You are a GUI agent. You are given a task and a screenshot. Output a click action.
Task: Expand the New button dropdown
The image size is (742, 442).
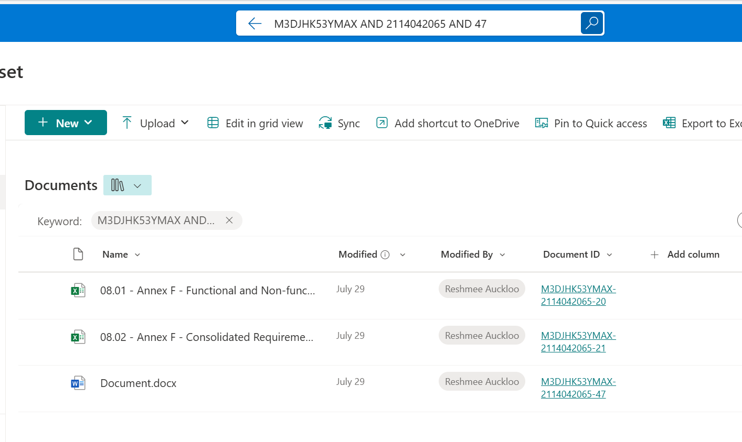88,123
